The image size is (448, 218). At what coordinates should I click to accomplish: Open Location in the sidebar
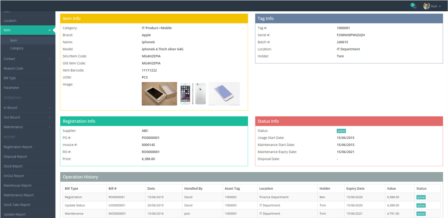[x=28, y=21]
